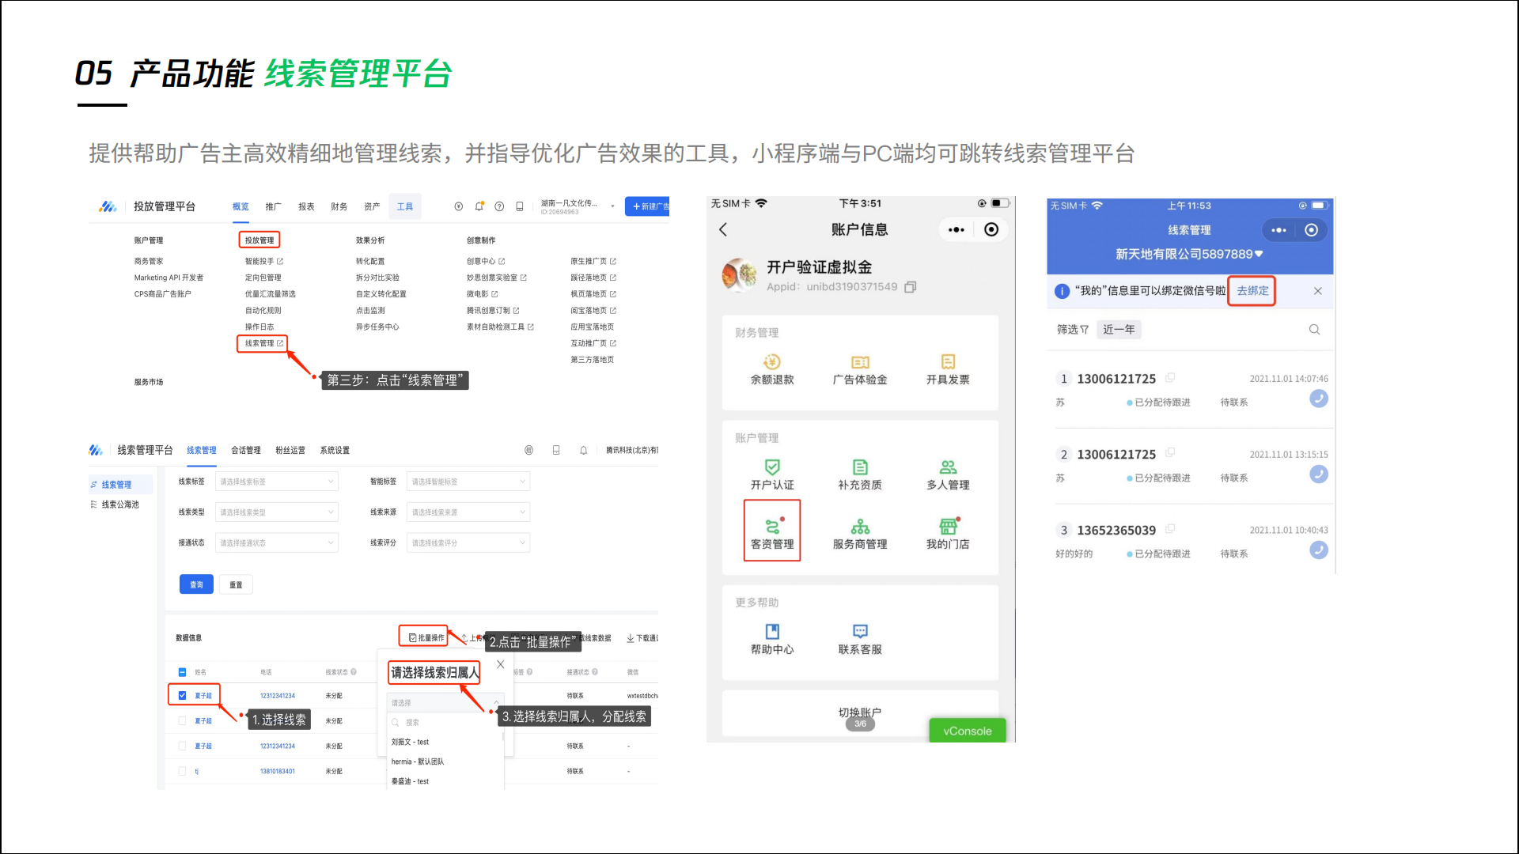Click the 投放管理平台 logo
This screenshot has width=1519, height=854.
[x=108, y=206]
